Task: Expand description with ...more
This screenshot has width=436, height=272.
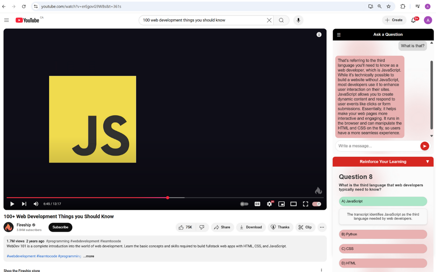Action: pyautogui.click(x=89, y=256)
